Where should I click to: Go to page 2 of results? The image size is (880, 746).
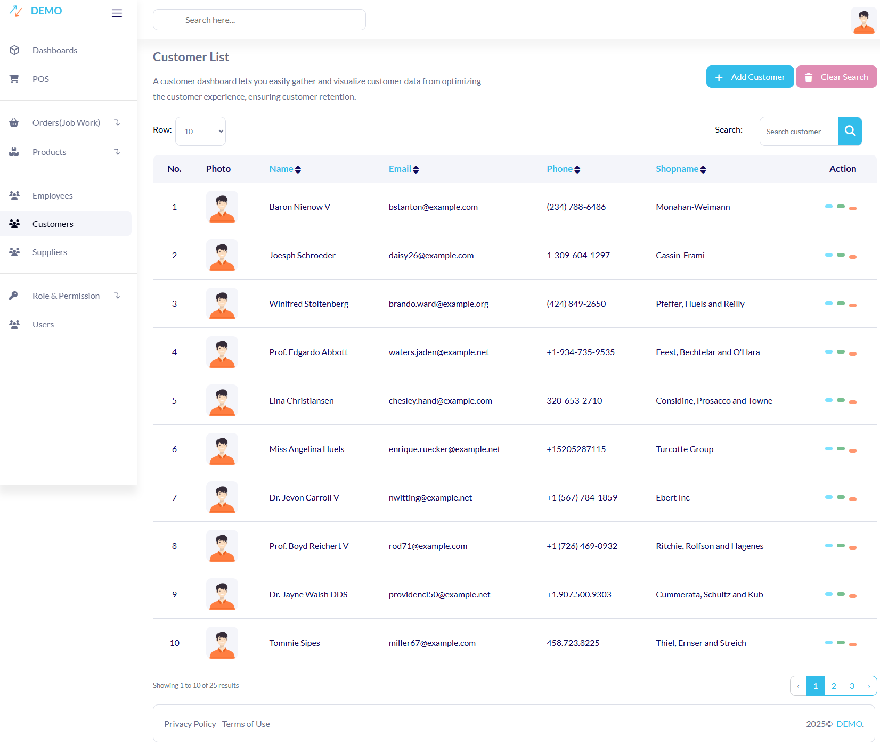[x=833, y=686]
